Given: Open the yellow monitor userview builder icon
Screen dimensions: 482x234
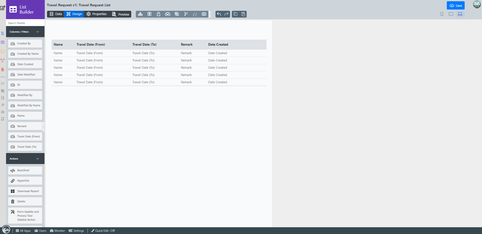Looking at the screenshot, I should pos(3,51).
